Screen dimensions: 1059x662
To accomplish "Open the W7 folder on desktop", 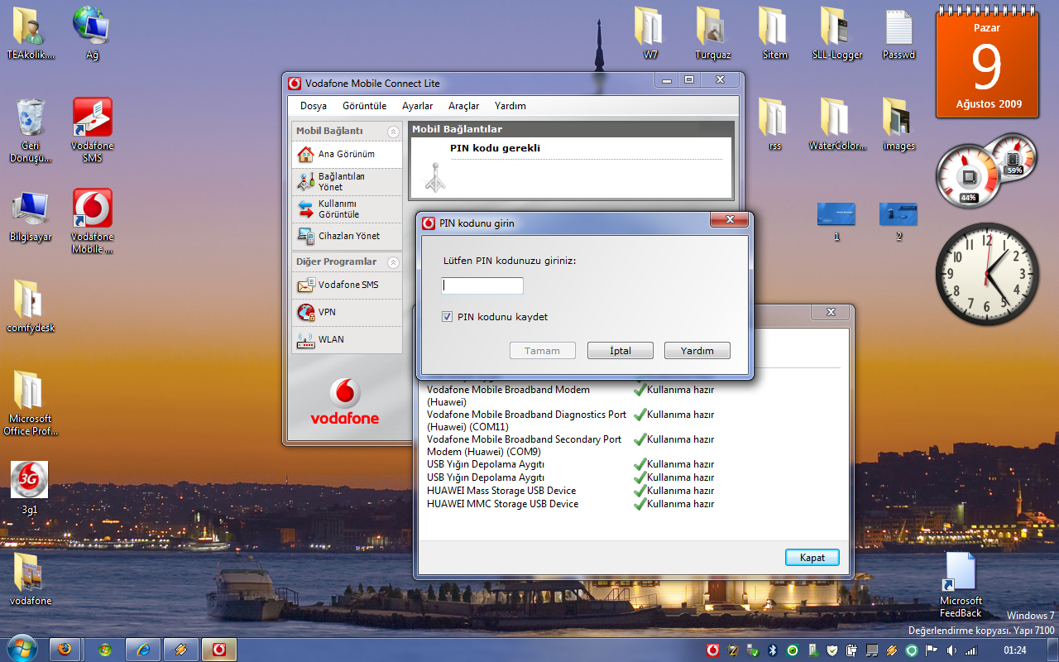I will pos(650,33).
